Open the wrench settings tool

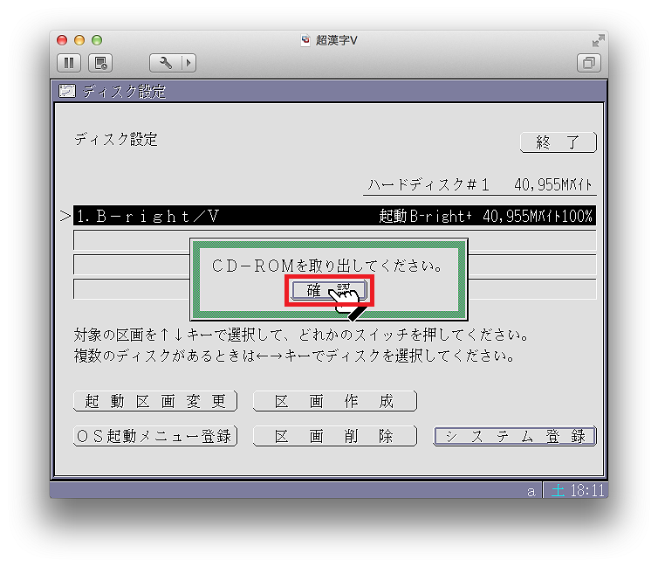coord(165,63)
